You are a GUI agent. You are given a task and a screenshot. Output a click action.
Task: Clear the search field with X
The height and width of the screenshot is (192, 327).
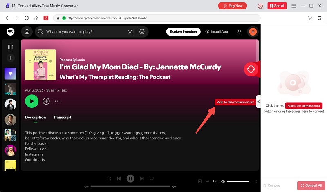pyautogui.click(x=130, y=32)
